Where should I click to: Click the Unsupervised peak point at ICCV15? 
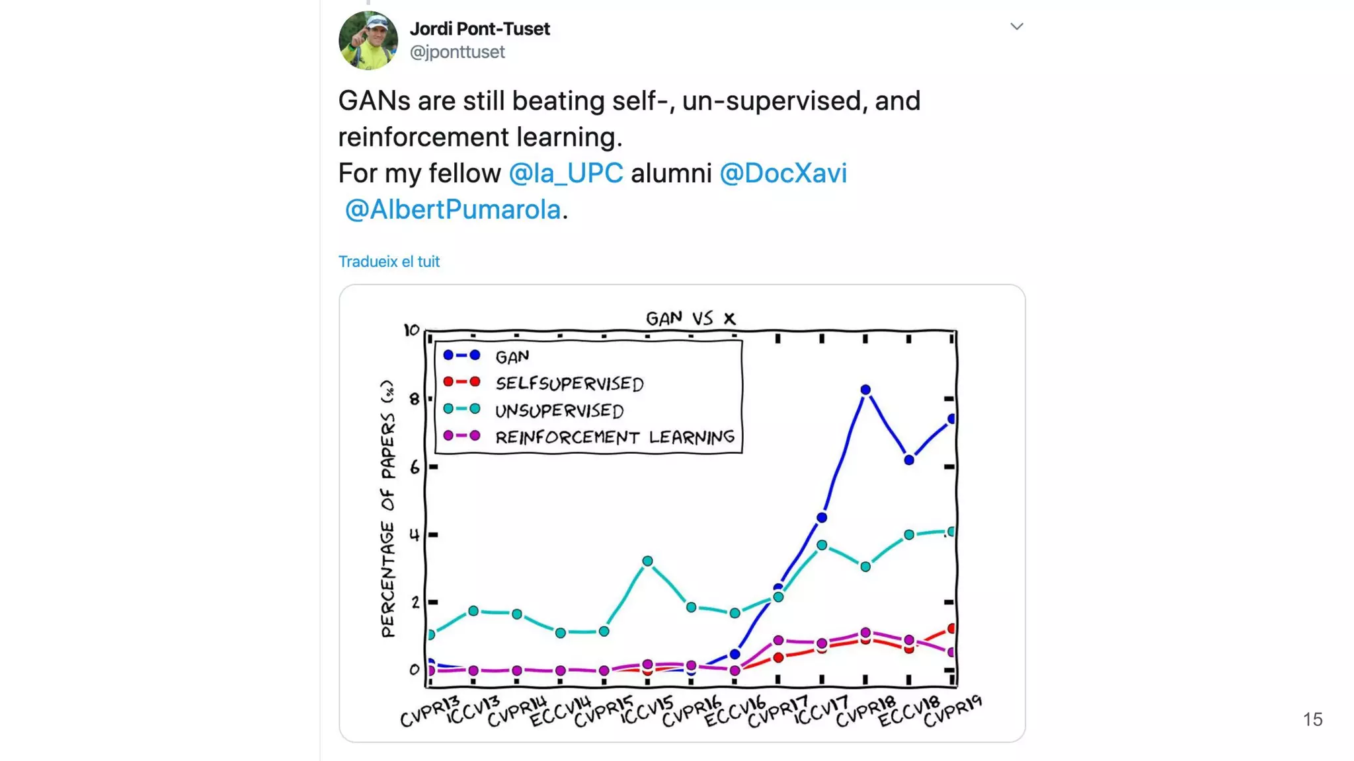[x=648, y=561]
